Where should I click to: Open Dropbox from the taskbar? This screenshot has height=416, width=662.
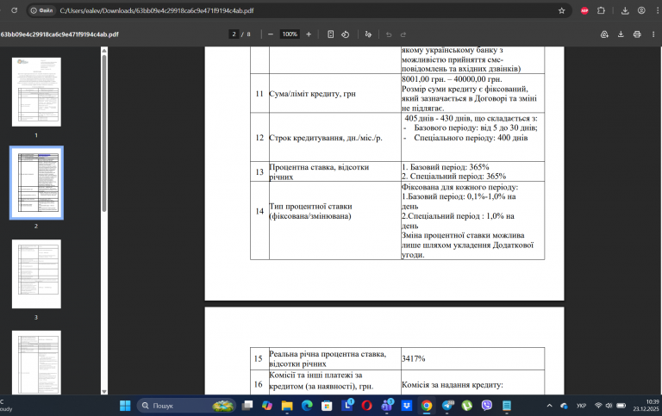coord(407,406)
